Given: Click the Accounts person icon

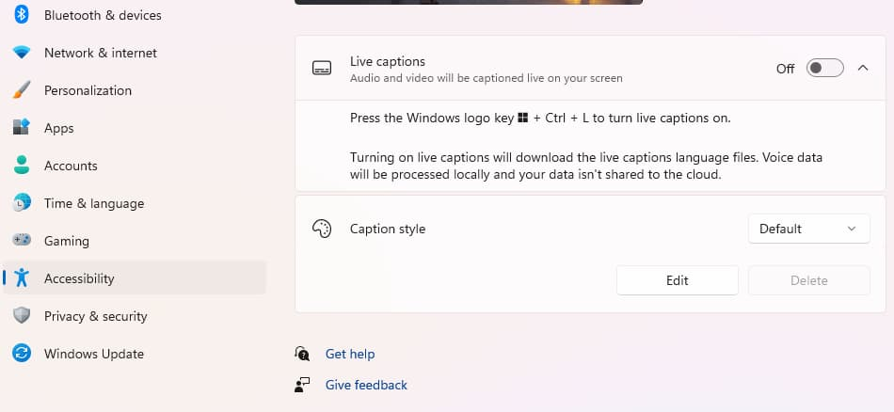Looking at the screenshot, I should pos(22,166).
